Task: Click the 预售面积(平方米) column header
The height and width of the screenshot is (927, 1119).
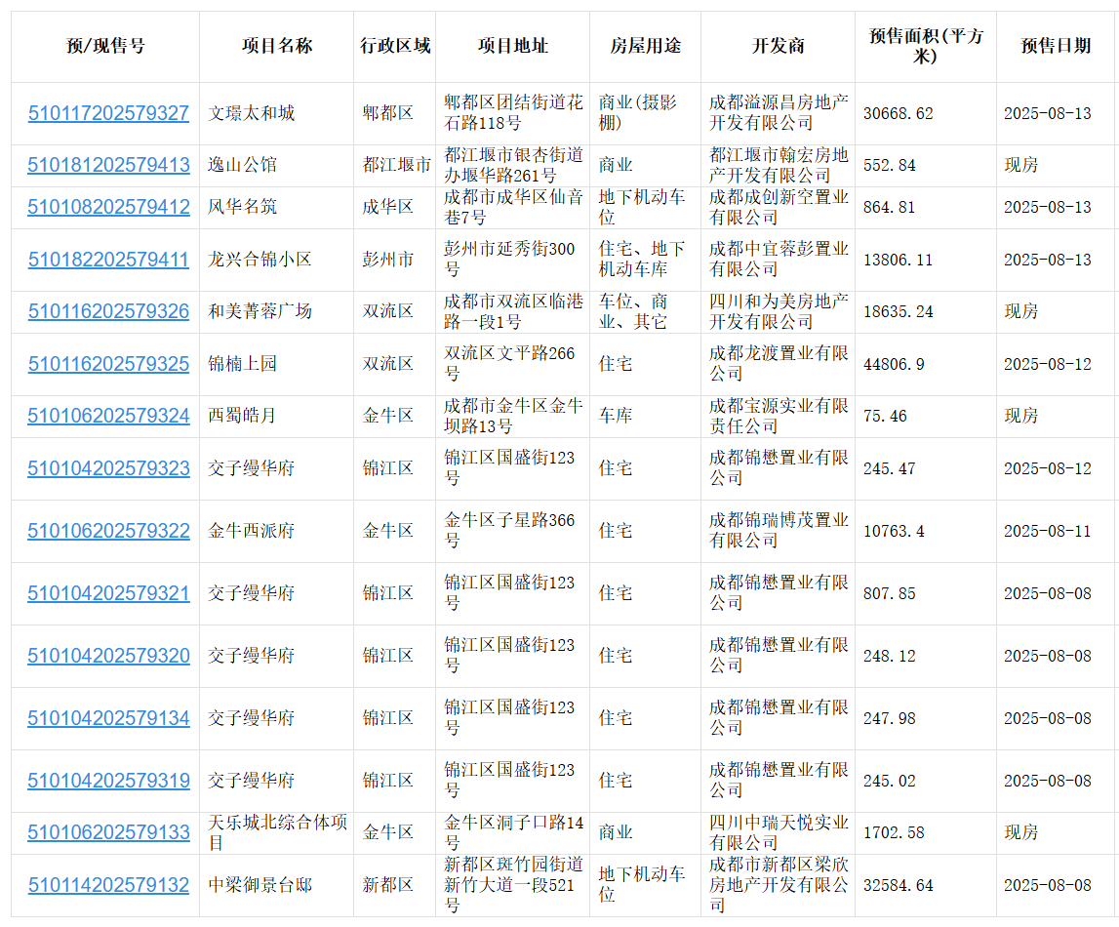Action: (x=926, y=47)
